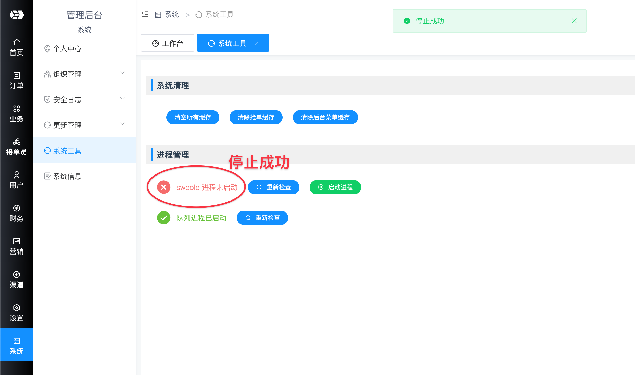Click 队列进程已启动 status text
The height and width of the screenshot is (375, 635).
[201, 218]
